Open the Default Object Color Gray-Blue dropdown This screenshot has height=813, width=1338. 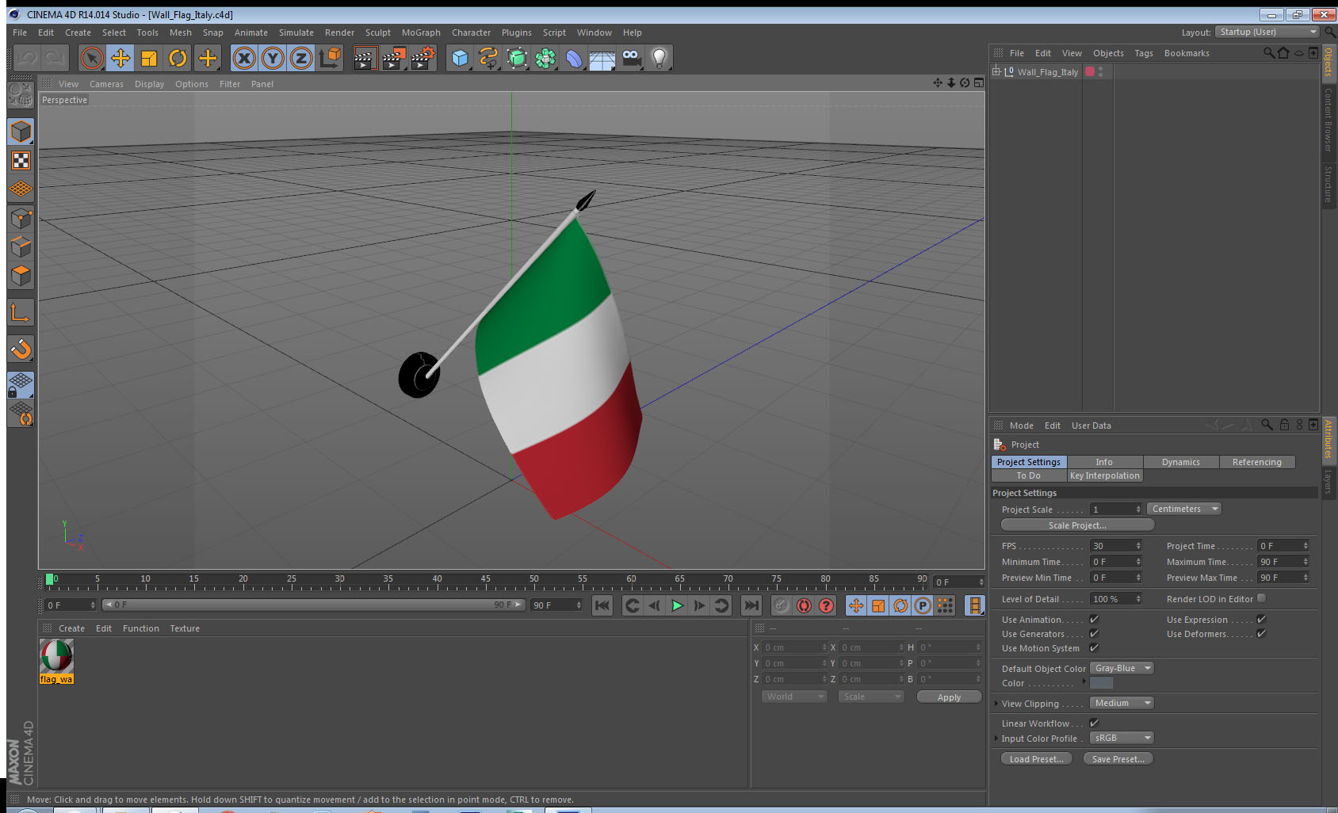click(x=1122, y=668)
